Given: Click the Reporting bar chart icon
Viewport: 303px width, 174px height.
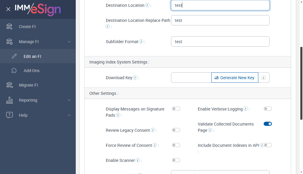Looking at the screenshot, I should pyautogui.click(x=9, y=100).
